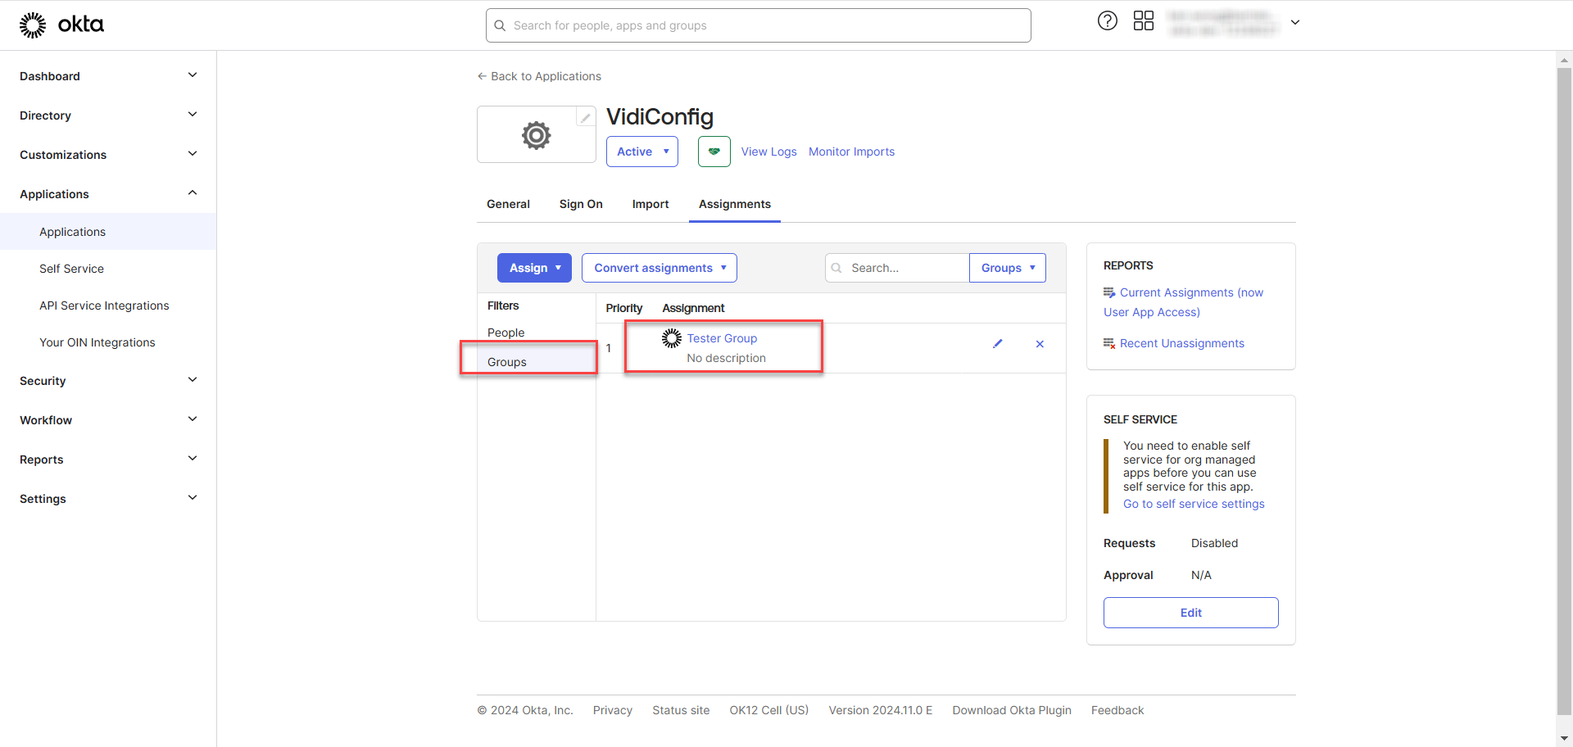Select the People filter

[x=505, y=333]
